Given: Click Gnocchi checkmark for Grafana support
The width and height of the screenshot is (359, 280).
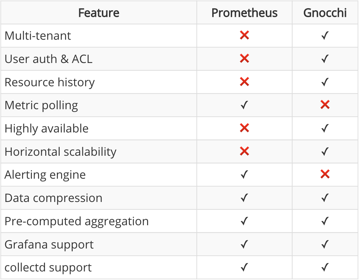Looking at the screenshot, I should (x=325, y=244).
